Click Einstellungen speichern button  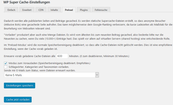(20, 86)
